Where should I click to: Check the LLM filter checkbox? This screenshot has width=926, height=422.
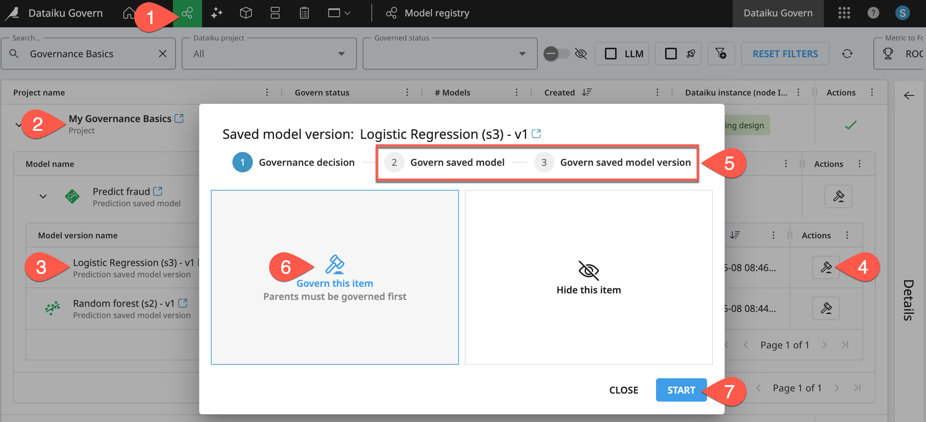coord(611,54)
